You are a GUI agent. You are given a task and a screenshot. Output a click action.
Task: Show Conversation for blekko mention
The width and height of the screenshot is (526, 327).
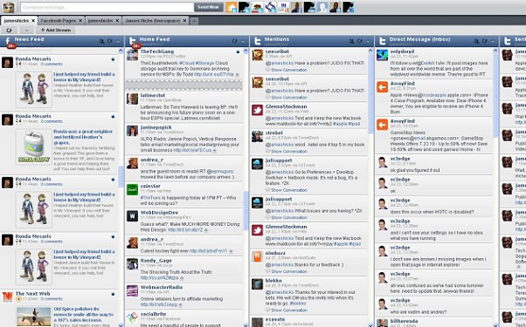pos(289,310)
